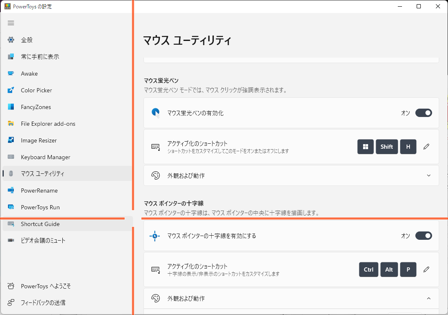The image size is (448, 315).
Task: Click the crosshairs icon beside 十字線を有効にする
Action: (x=155, y=236)
